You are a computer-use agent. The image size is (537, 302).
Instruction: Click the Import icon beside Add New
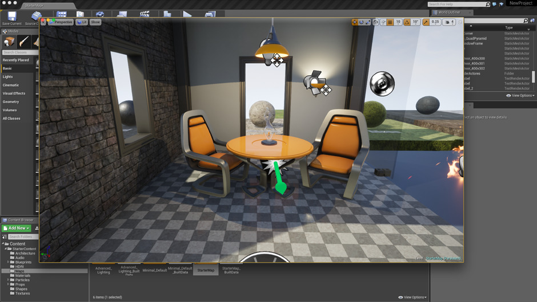(x=37, y=228)
